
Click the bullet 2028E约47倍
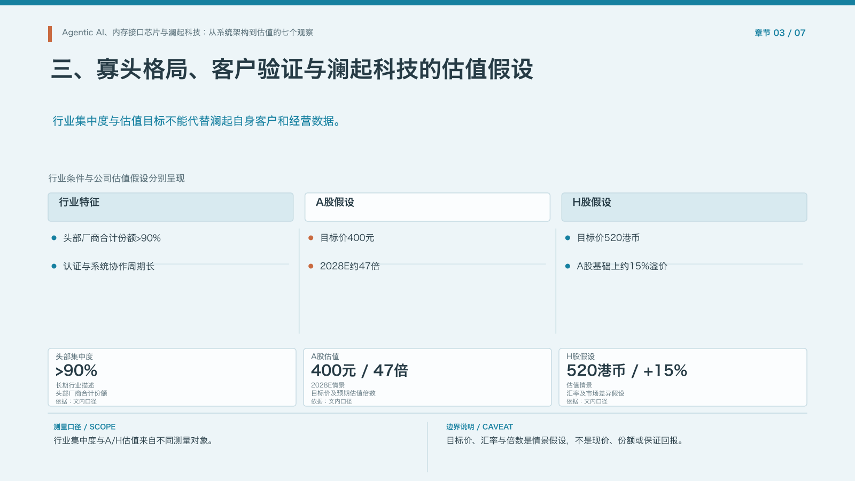(349, 266)
